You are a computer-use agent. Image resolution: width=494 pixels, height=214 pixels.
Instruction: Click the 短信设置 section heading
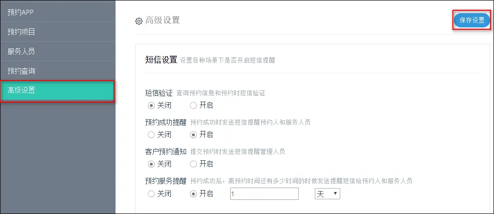(161, 60)
